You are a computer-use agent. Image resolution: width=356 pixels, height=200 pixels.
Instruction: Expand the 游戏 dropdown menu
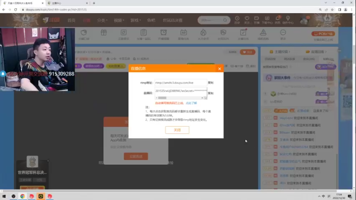(x=135, y=20)
